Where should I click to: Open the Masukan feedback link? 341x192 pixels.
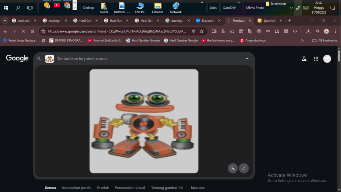pos(198,188)
